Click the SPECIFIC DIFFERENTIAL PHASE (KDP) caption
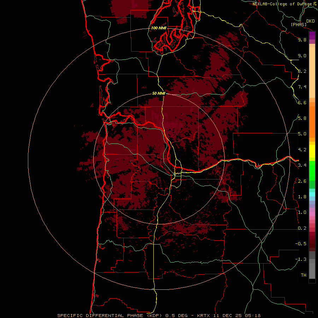318x318 pixels. coord(110,316)
